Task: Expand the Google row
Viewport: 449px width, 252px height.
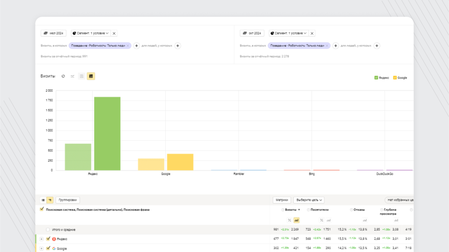Action: 42,248
